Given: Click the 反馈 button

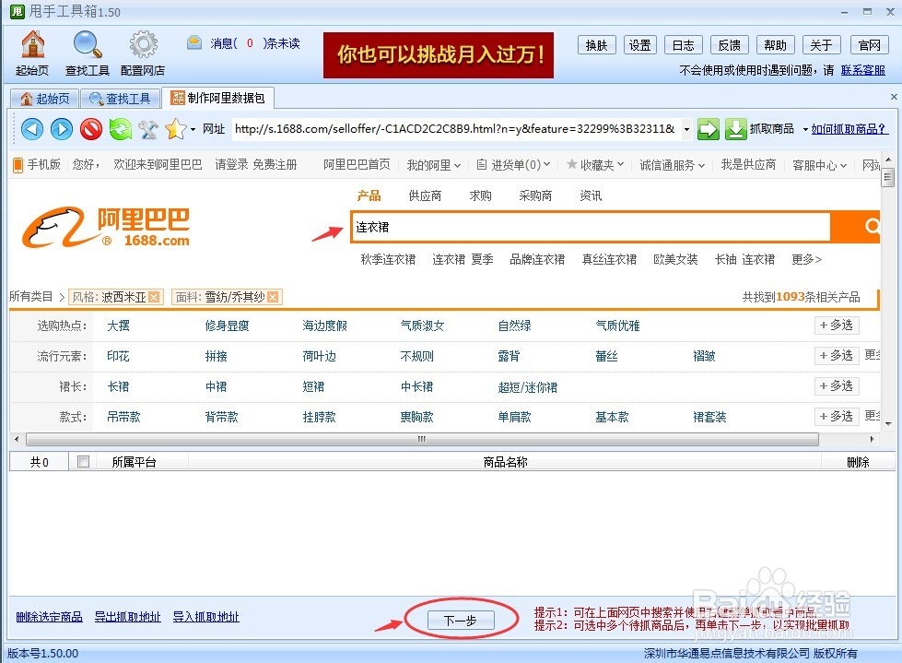Looking at the screenshot, I should (730, 45).
